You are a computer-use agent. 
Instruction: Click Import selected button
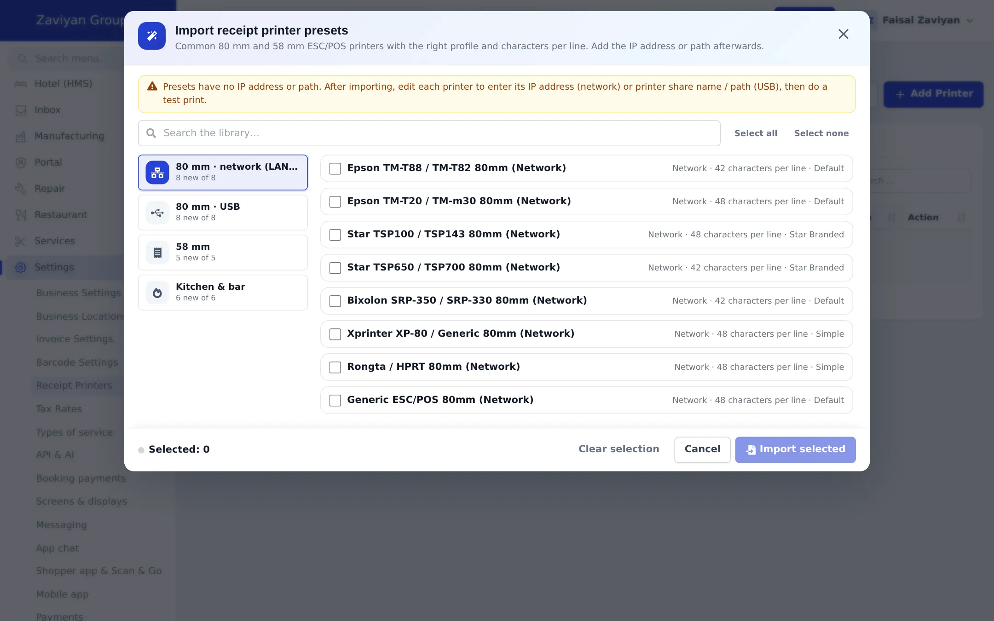[x=795, y=449]
